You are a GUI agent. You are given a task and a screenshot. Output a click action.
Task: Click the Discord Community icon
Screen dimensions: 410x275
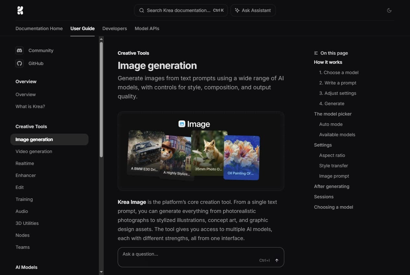coord(19,50)
